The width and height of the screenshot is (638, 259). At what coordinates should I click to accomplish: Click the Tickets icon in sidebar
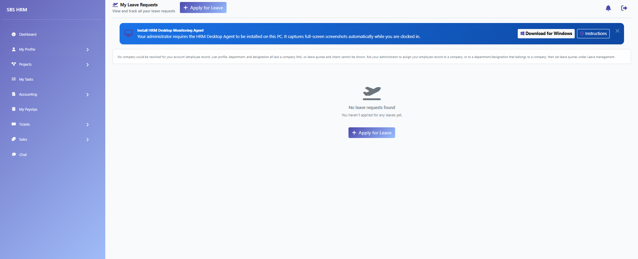click(x=14, y=124)
